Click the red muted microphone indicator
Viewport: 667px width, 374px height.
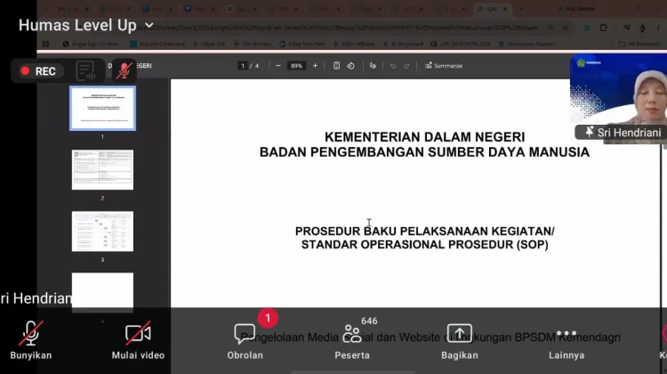coord(125,70)
